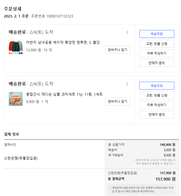Click the snack set product thumbnail
The height and width of the screenshot is (196, 181).
16,99
